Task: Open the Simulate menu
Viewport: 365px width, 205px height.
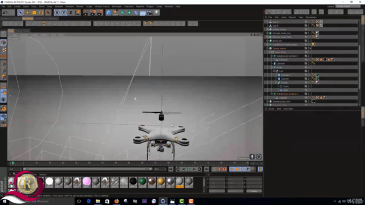Action: (70, 6)
